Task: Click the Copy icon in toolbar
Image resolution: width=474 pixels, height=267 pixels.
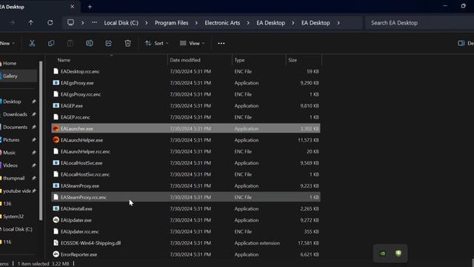Action: [51, 43]
